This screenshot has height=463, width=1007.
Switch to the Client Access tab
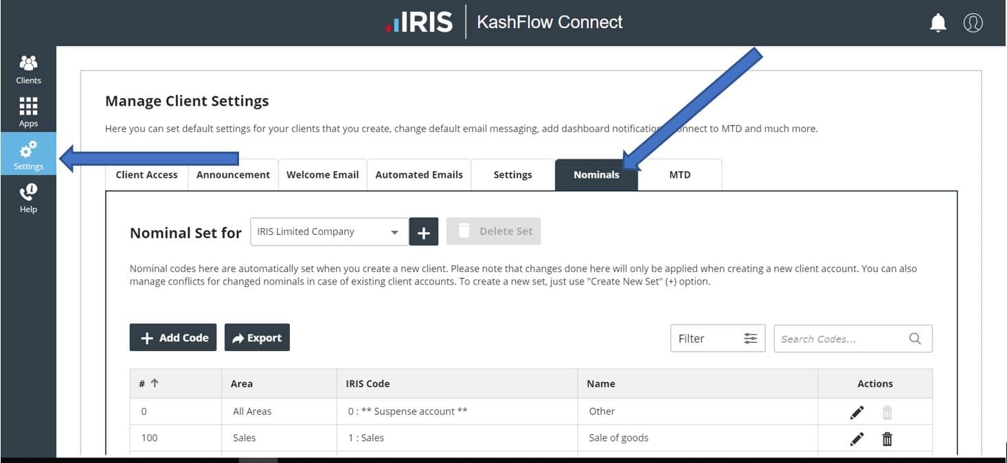pyautogui.click(x=146, y=174)
